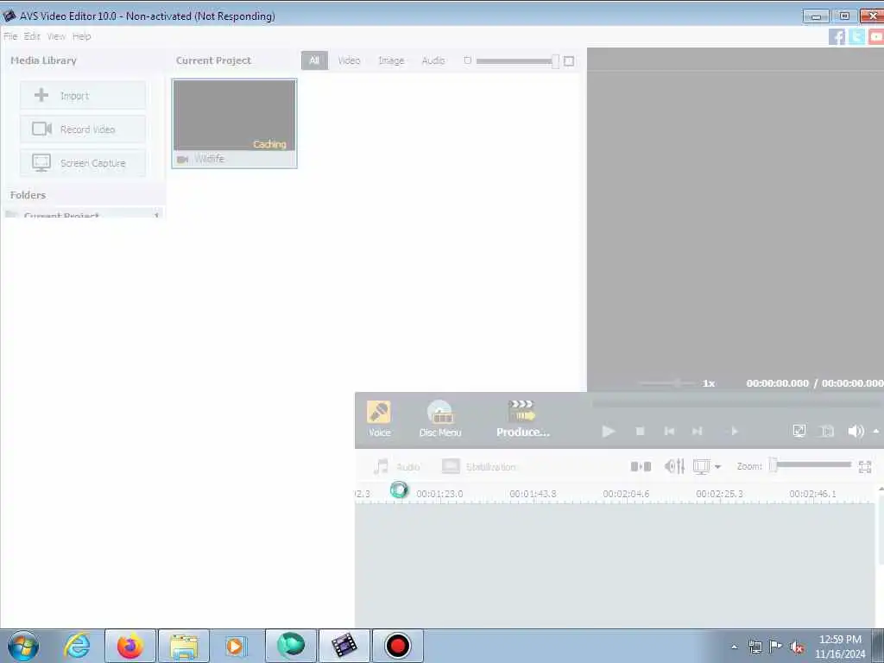This screenshot has height=663, width=884.
Task: Open the Twitter link icon
Action: click(x=856, y=36)
